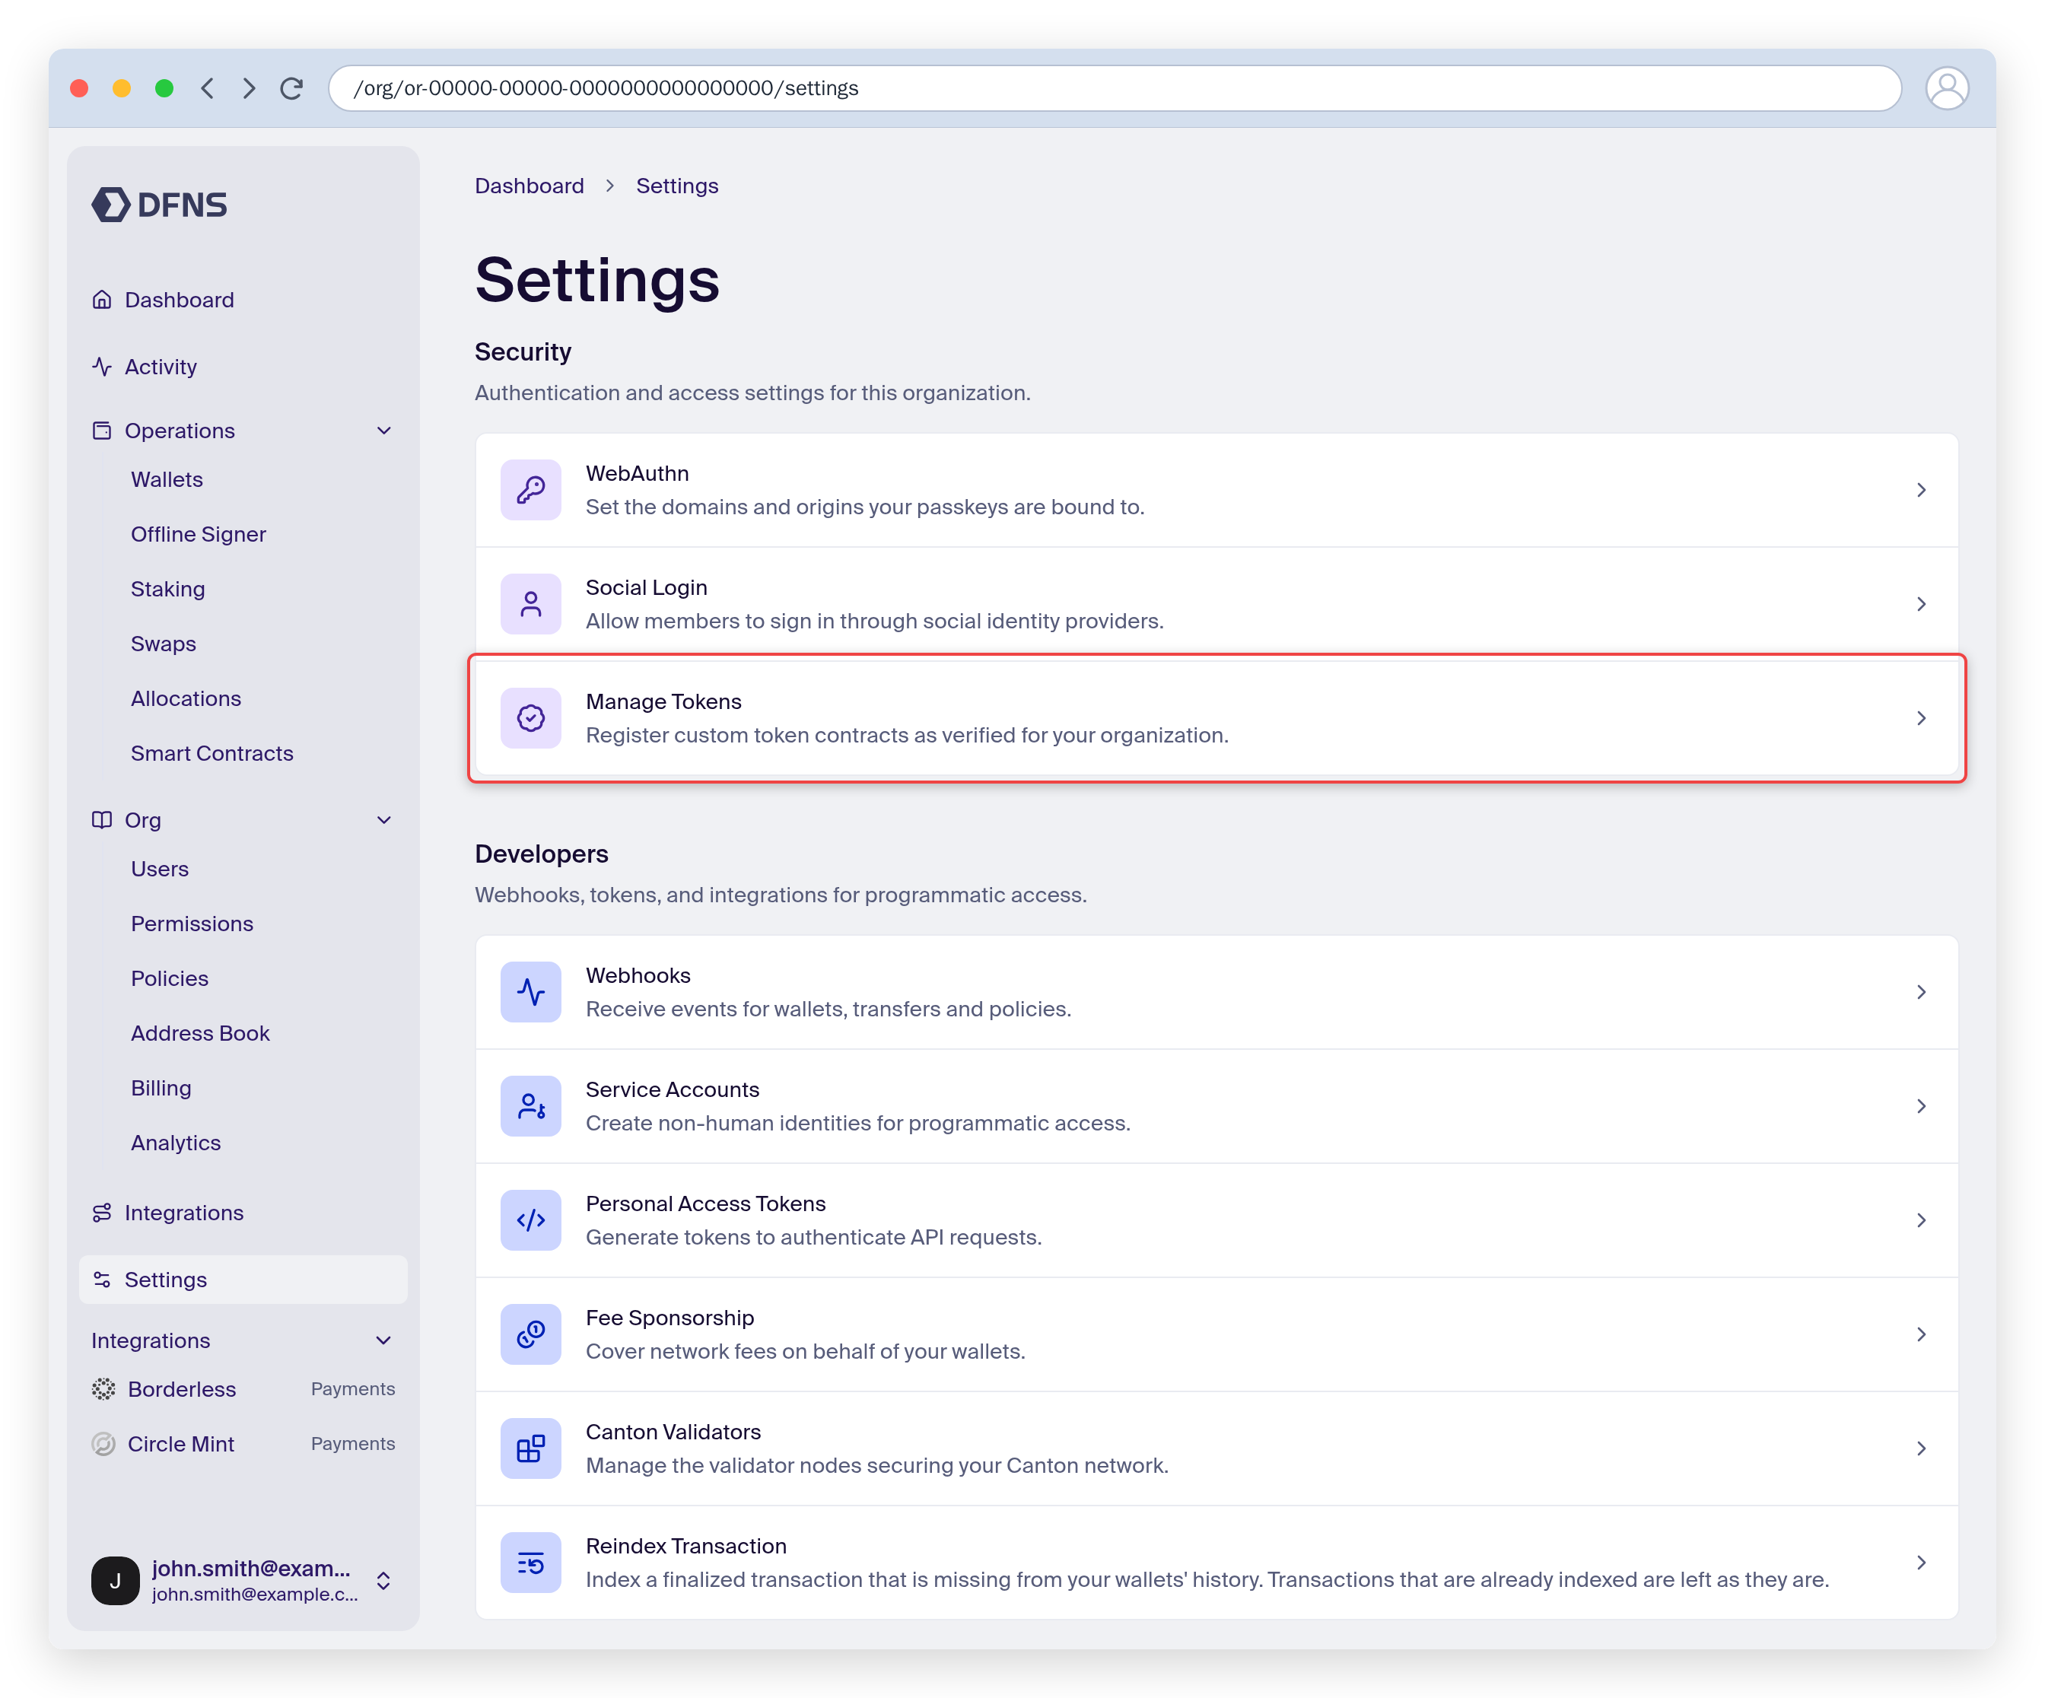2045x1698 pixels.
Task: Click the Webhooks pulse icon
Action: point(531,991)
